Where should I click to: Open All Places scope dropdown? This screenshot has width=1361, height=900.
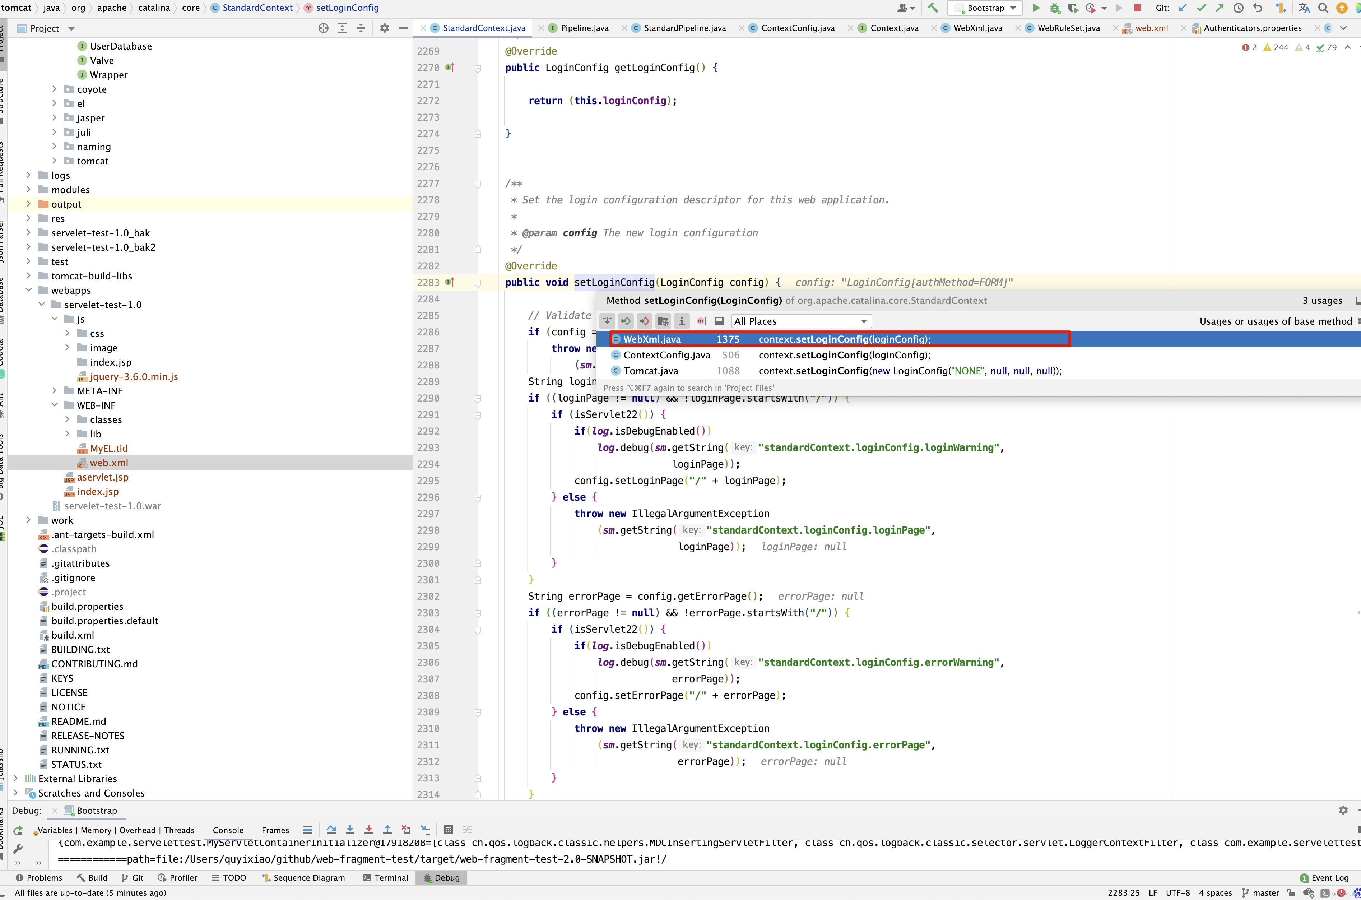click(x=801, y=321)
